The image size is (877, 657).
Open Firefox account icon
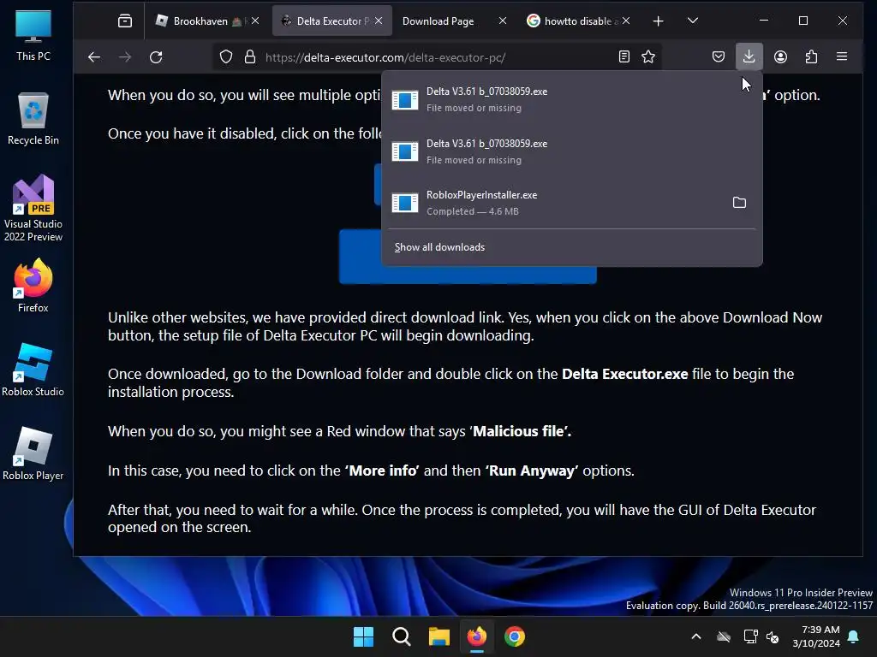point(780,57)
